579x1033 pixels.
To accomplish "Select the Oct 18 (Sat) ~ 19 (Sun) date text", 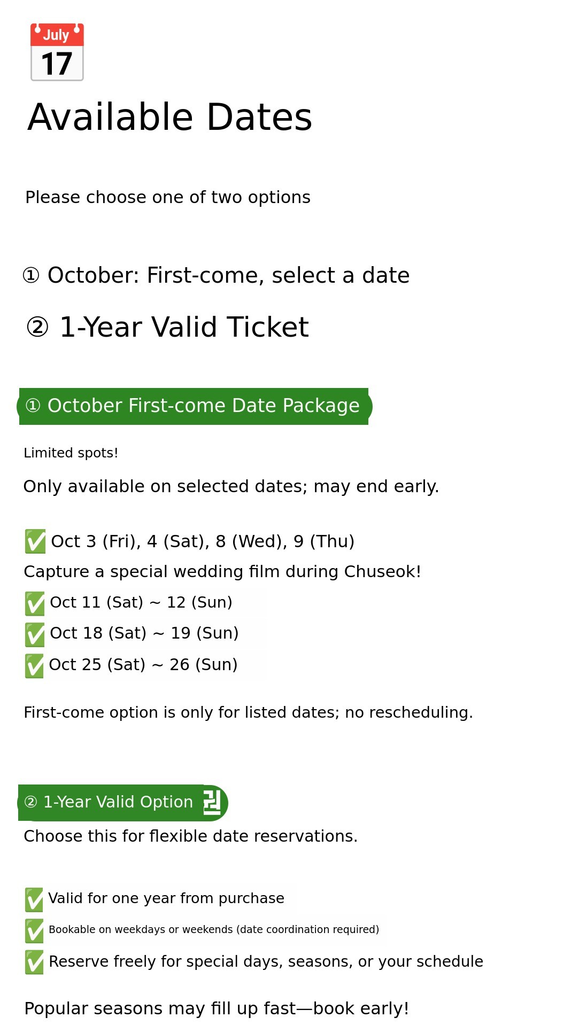I will (x=144, y=633).
